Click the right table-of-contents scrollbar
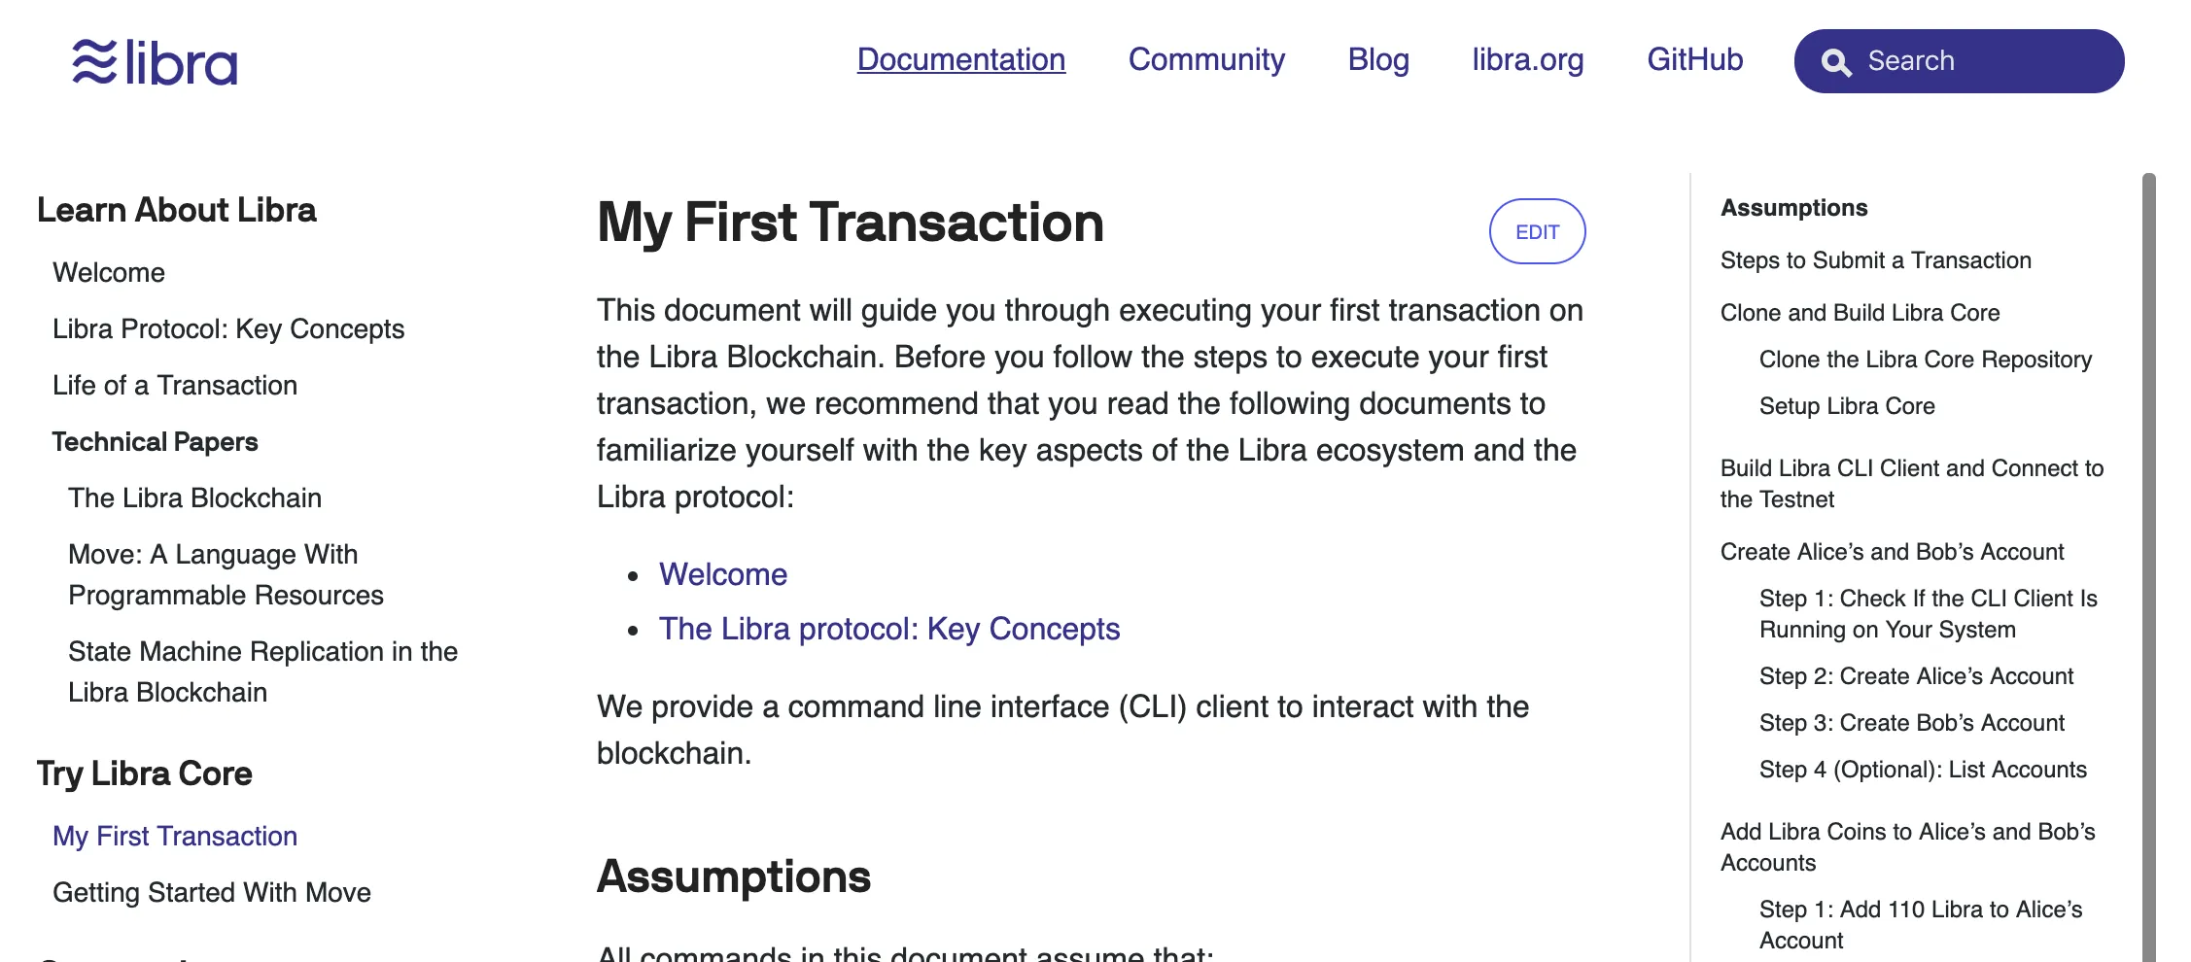 (x=2148, y=564)
